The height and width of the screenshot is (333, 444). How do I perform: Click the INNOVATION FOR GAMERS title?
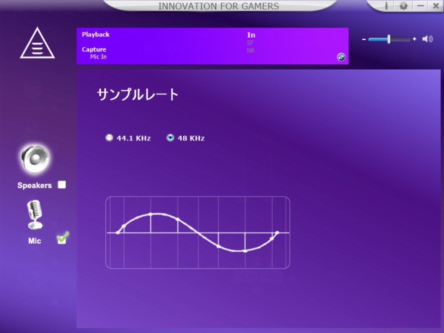point(218,6)
